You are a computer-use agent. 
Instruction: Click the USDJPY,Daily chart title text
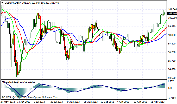coord(13,3)
